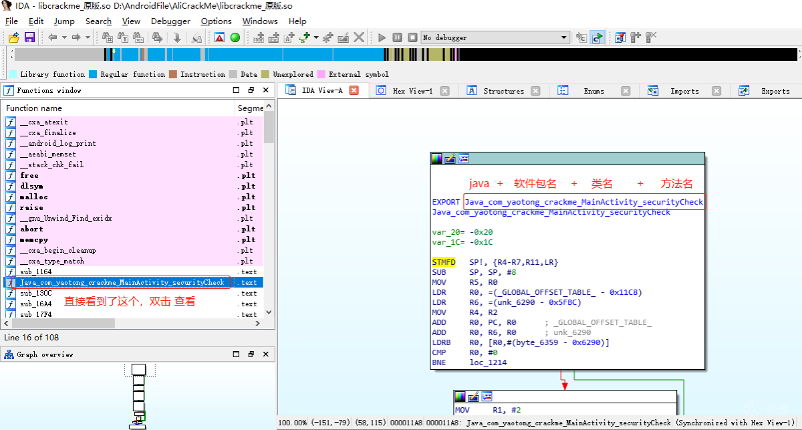Expand dropdown beside green plus icon
Viewport: 802px width, 430px height.
(316, 37)
